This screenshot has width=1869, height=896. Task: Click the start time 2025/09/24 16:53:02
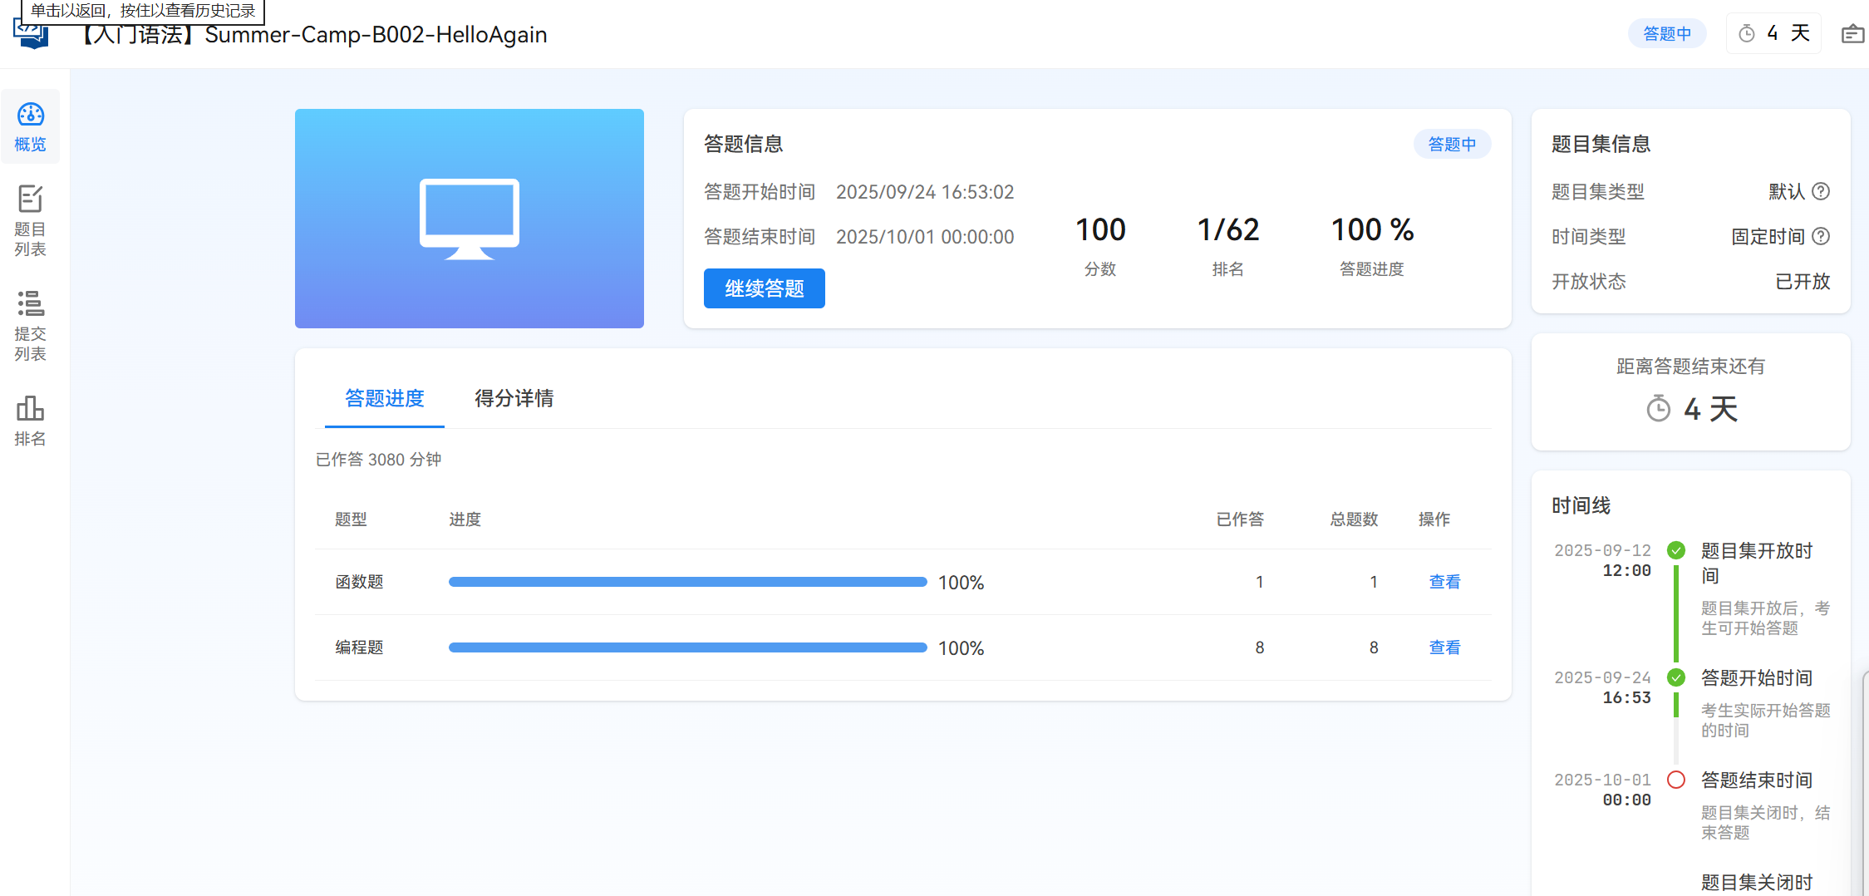925,192
